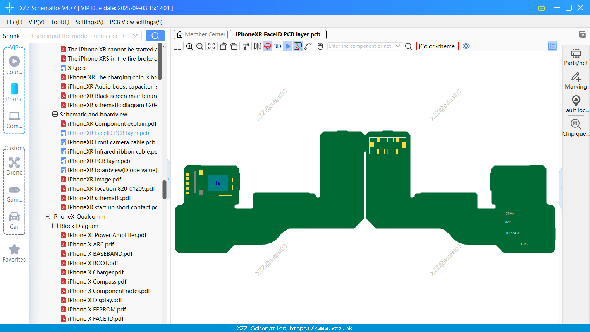Expand the right panel with splitter arrow

point(561,189)
